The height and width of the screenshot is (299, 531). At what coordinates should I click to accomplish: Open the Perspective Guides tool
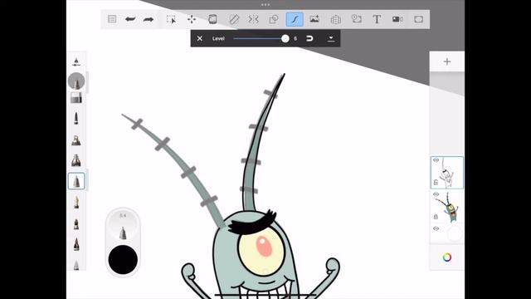pyautogui.click(x=335, y=20)
